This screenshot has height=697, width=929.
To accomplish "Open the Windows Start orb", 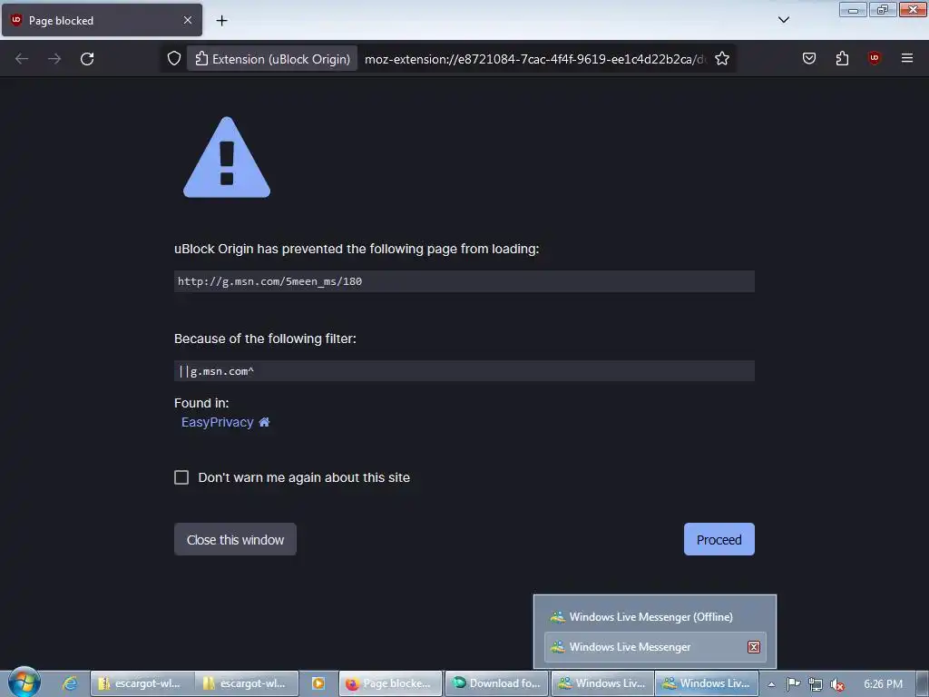I will [24, 682].
